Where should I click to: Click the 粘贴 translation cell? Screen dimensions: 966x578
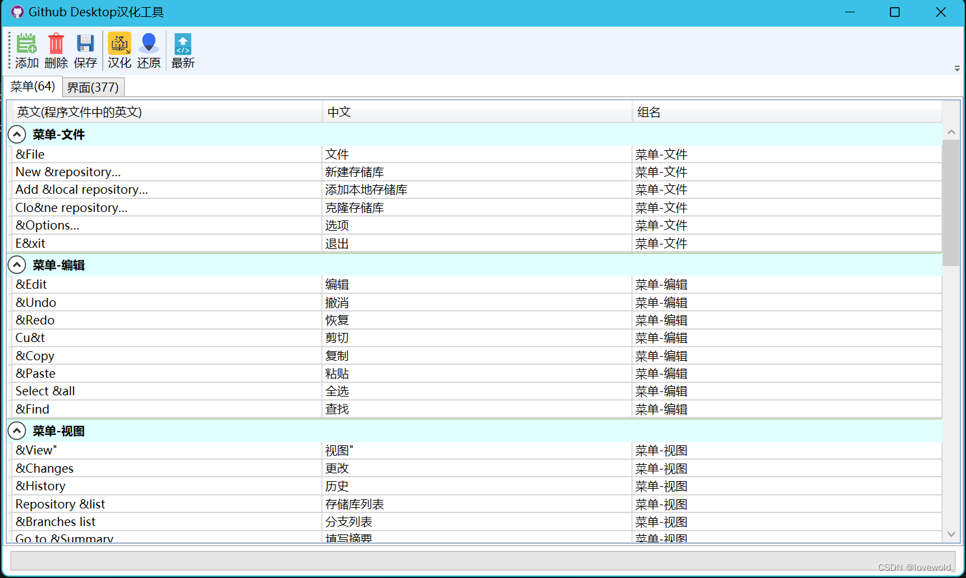click(477, 373)
